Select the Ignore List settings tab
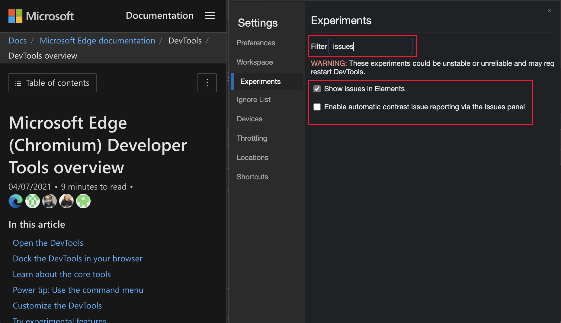Viewport: 561px width, 323px height. point(253,100)
